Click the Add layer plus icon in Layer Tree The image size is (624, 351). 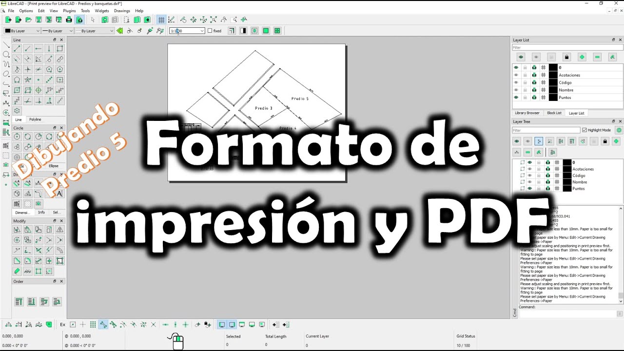tap(616, 141)
